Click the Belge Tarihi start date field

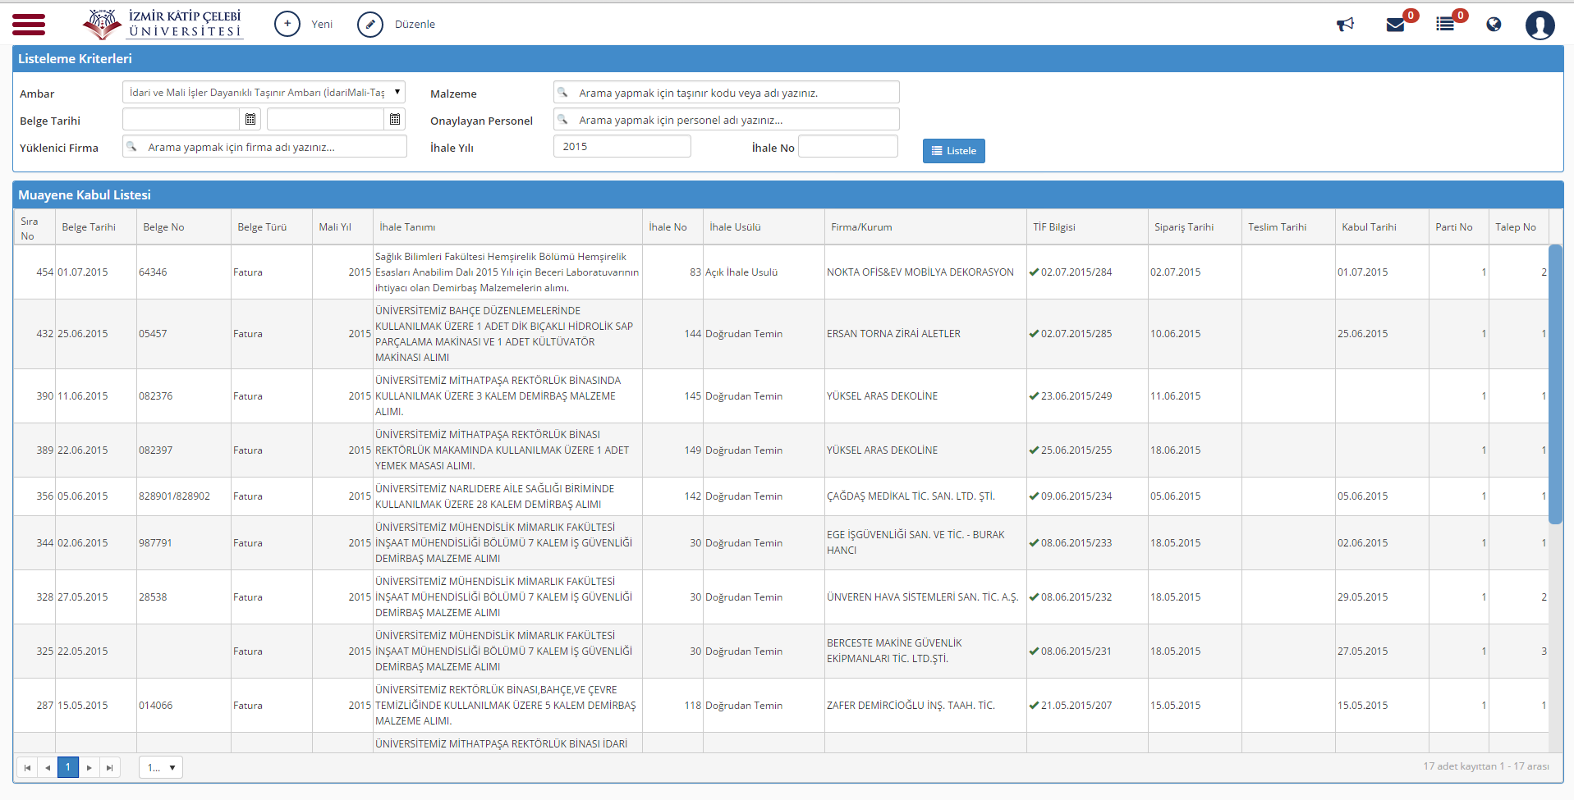[x=181, y=120]
